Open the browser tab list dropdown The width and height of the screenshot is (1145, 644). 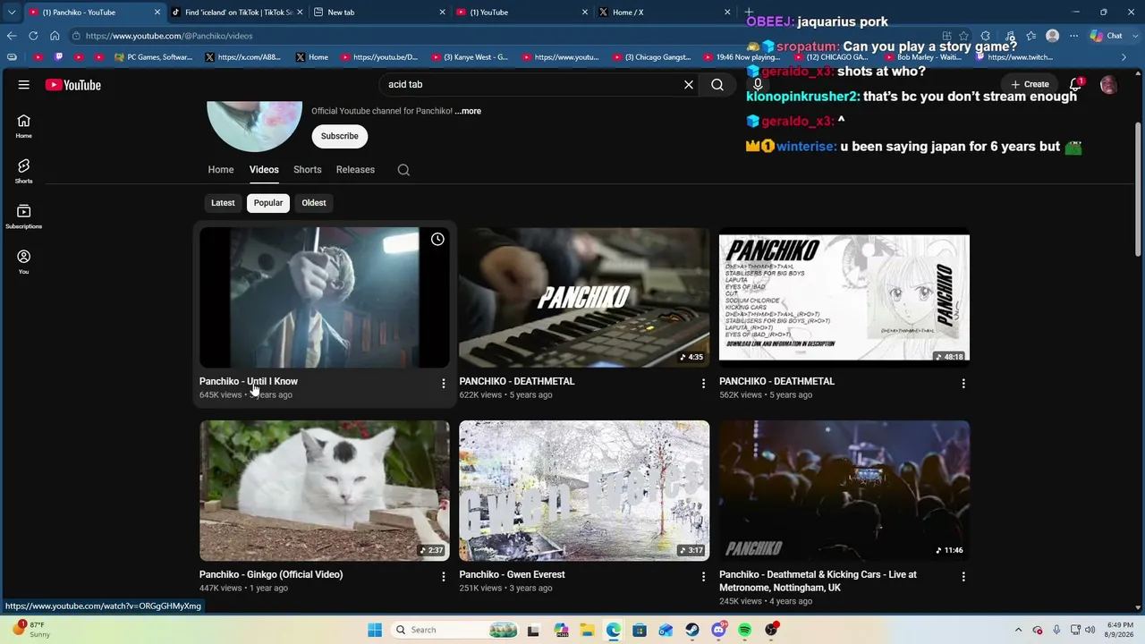coord(12,13)
